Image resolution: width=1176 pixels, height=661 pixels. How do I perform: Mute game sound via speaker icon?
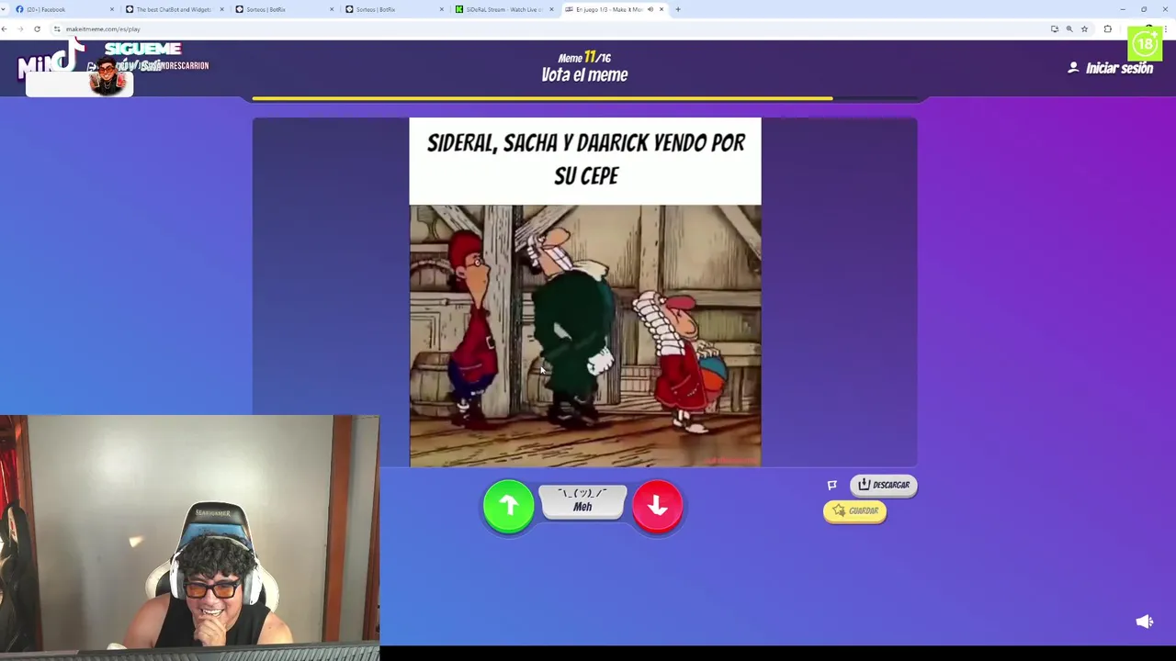point(1144,622)
